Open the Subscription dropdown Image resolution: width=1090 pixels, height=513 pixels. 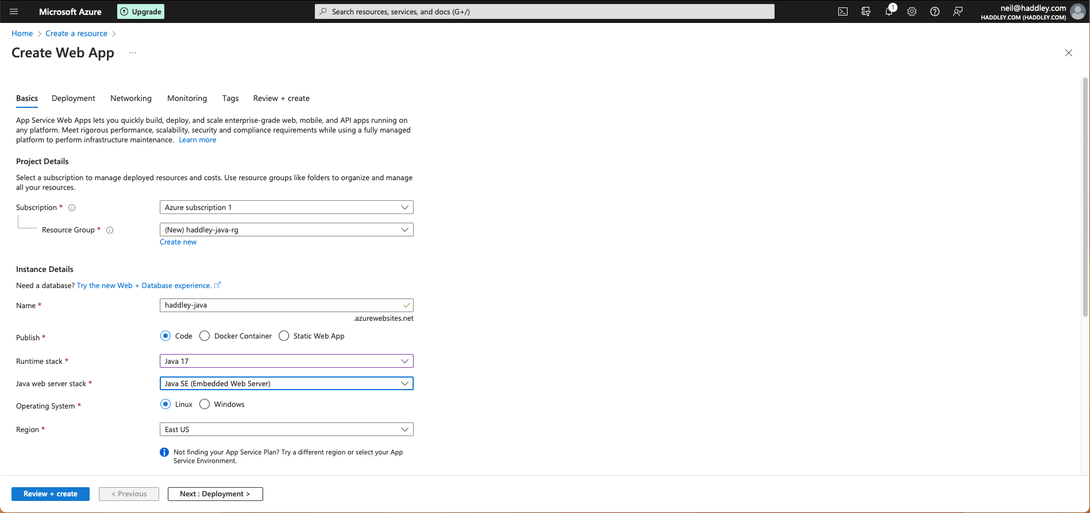[x=286, y=207]
